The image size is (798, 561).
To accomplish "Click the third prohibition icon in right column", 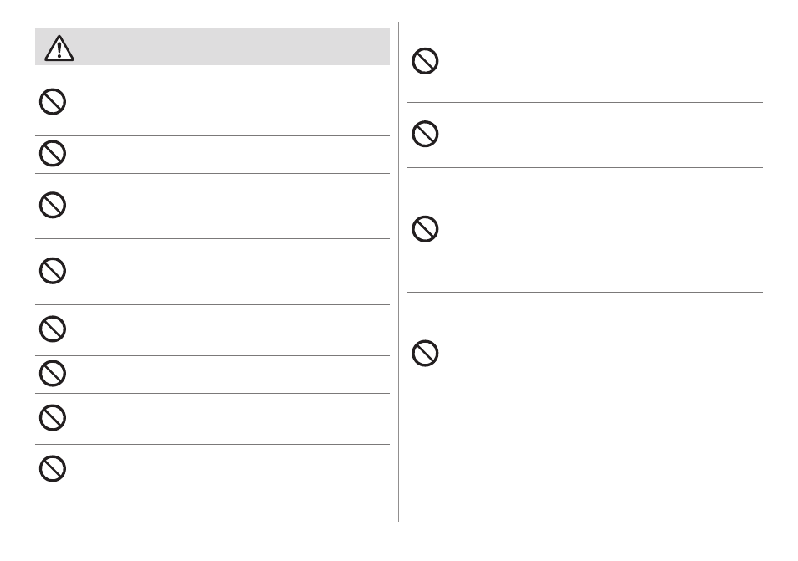I will pos(425,229).
